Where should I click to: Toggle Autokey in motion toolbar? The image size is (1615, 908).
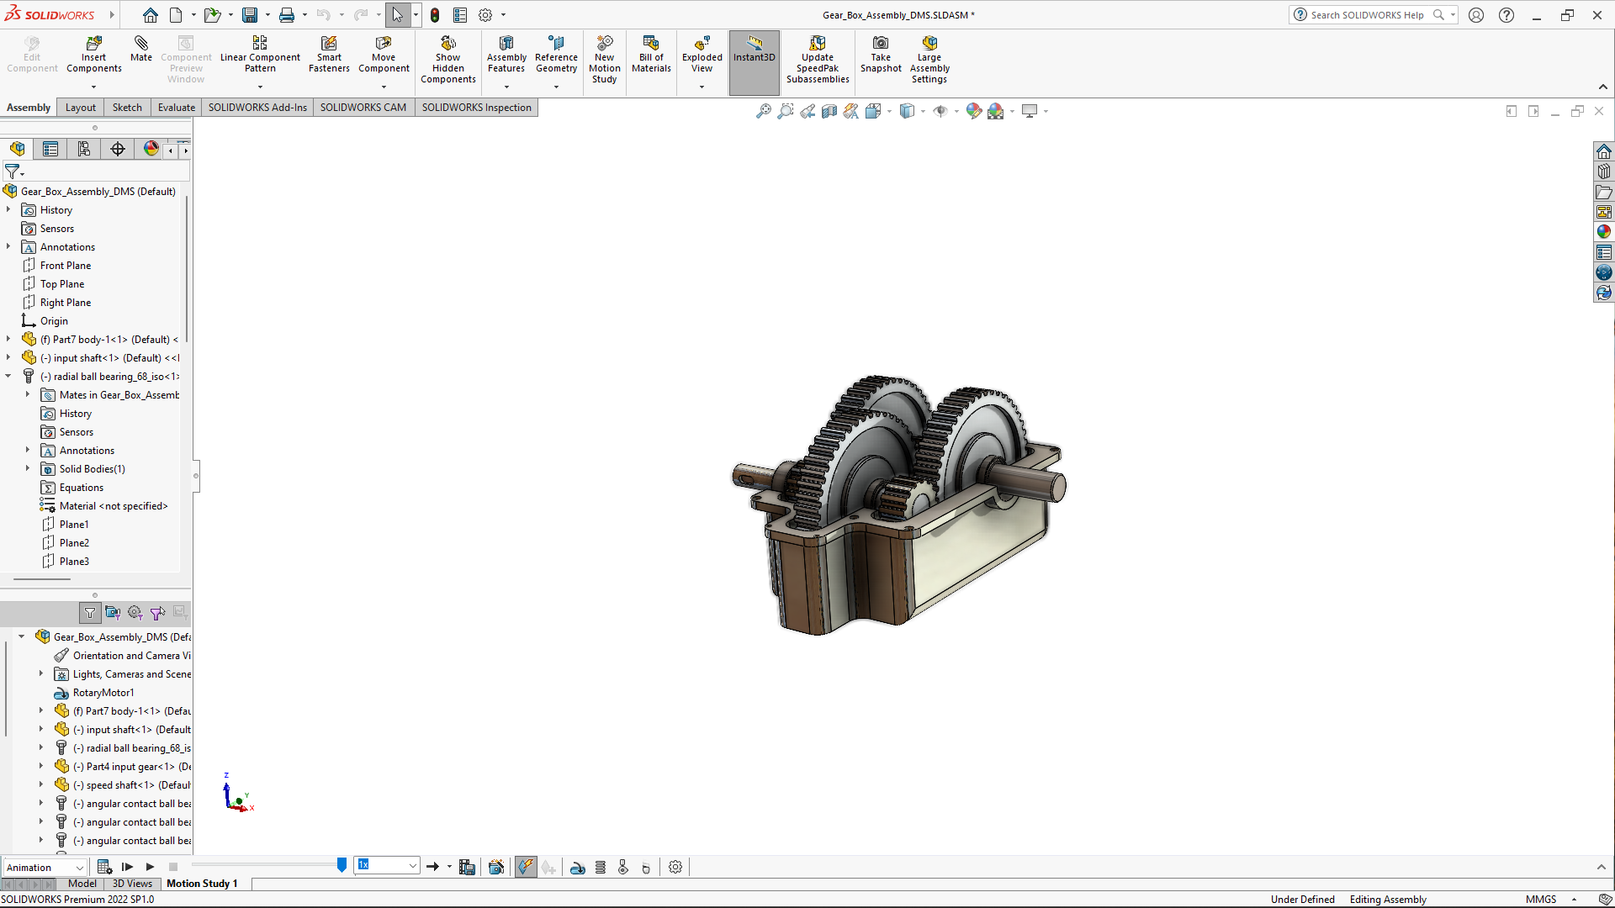pos(526,867)
